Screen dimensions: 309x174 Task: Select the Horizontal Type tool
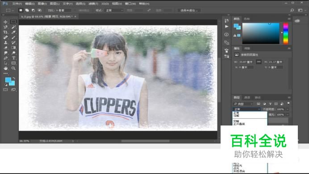click(x=13, y=58)
